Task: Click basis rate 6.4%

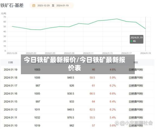Action: click(113, 102)
